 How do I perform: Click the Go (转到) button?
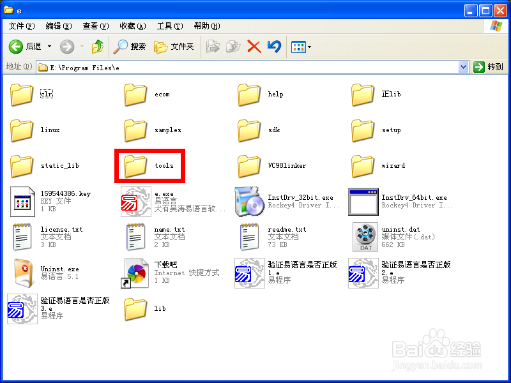(x=489, y=67)
